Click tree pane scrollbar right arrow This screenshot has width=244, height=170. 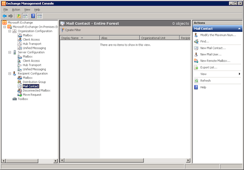point(56,161)
